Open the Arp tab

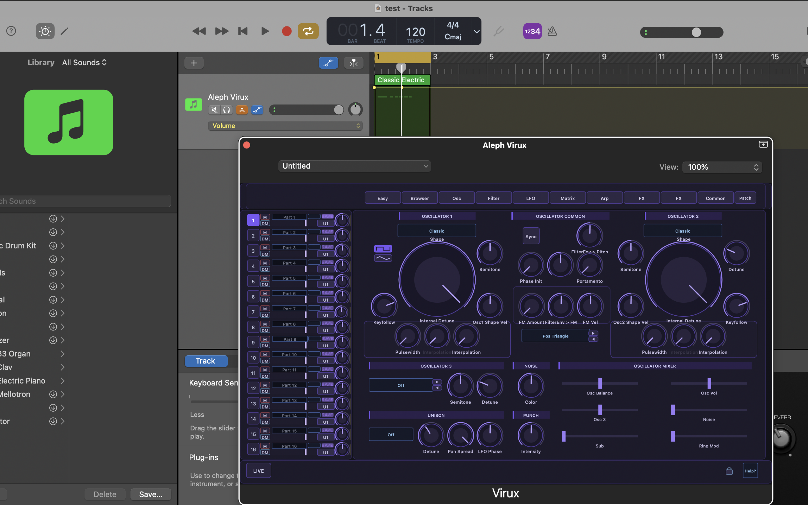click(x=605, y=198)
